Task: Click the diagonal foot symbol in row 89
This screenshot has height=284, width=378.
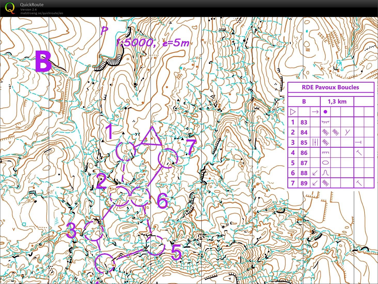Action: click(x=359, y=183)
